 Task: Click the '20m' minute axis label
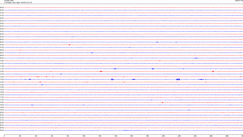pos(163,136)
